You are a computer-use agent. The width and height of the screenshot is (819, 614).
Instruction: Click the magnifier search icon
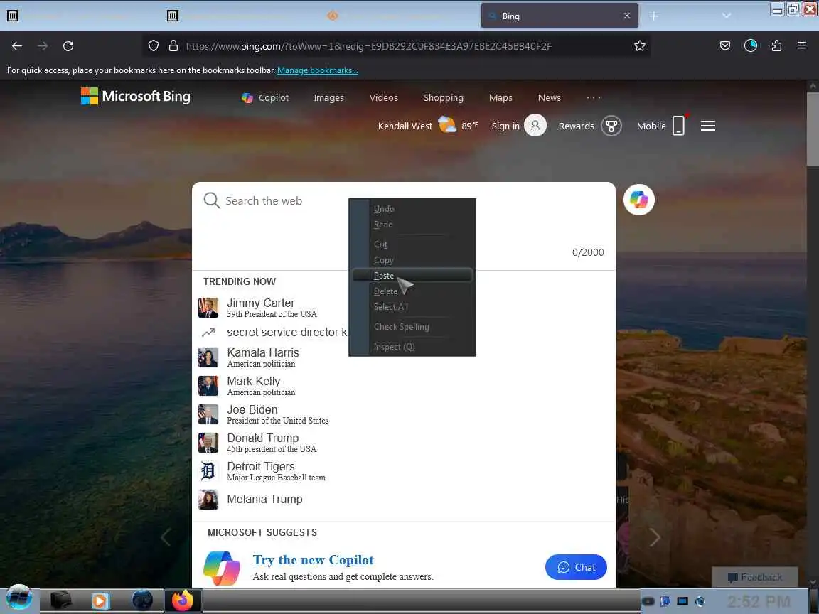(212, 200)
